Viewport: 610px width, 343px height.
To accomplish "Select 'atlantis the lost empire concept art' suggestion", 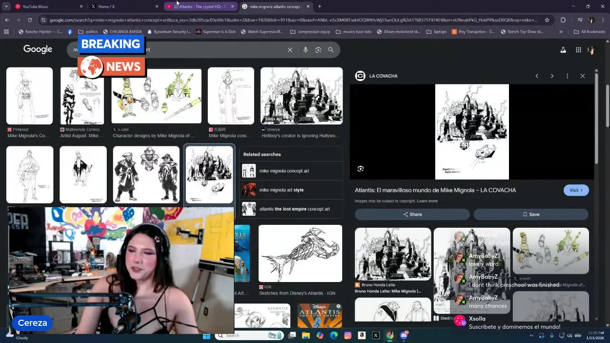I will [x=291, y=209].
